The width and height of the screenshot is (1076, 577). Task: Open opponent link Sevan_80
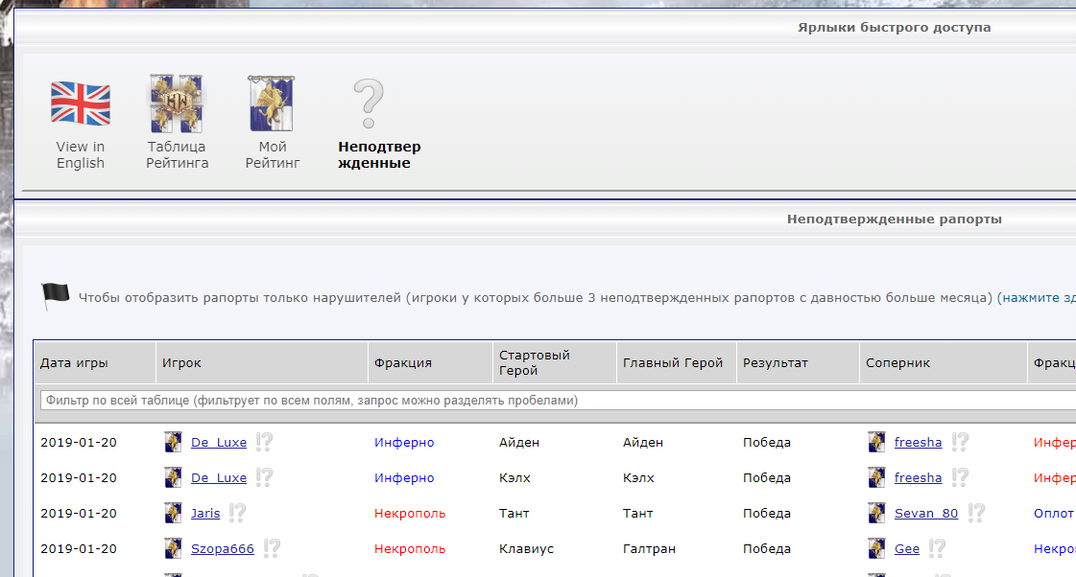tap(925, 514)
